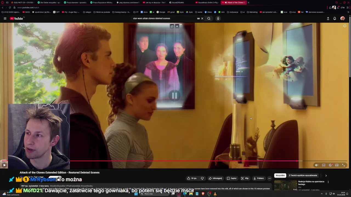The width and height of the screenshot is (351, 197).
Task: Toggle subtitles in the video player
Action: click(324, 165)
